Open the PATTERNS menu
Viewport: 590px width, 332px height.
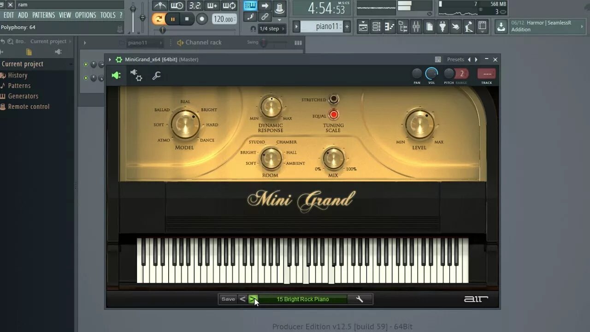pyautogui.click(x=44, y=15)
